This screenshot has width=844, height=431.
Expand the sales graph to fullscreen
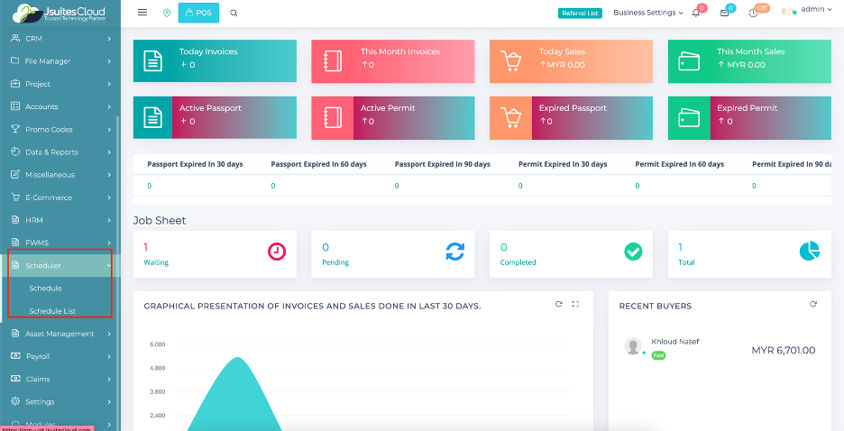coord(576,305)
